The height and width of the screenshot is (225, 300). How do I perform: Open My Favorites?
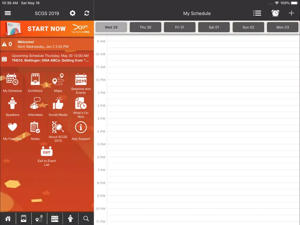pos(12,131)
